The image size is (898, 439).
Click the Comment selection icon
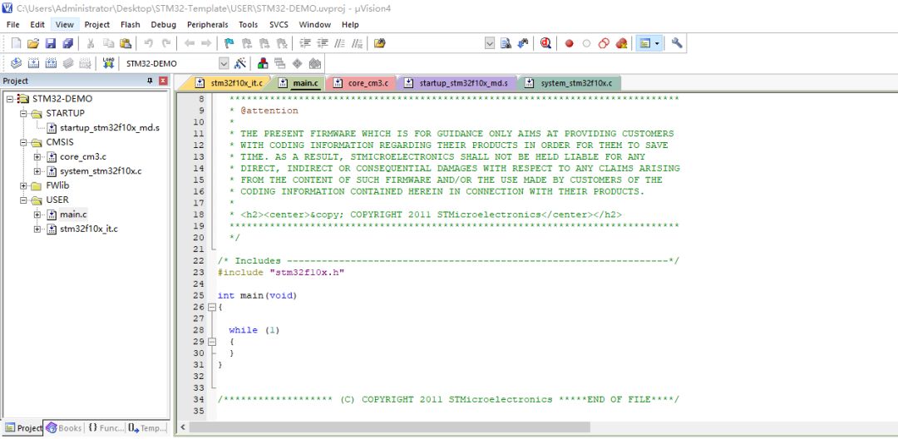point(340,43)
